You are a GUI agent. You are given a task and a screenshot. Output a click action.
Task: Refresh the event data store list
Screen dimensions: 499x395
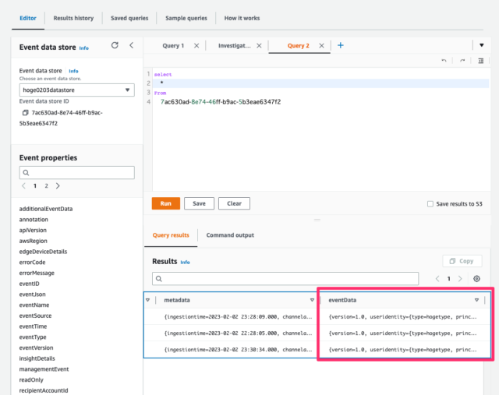pyautogui.click(x=115, y=45)
